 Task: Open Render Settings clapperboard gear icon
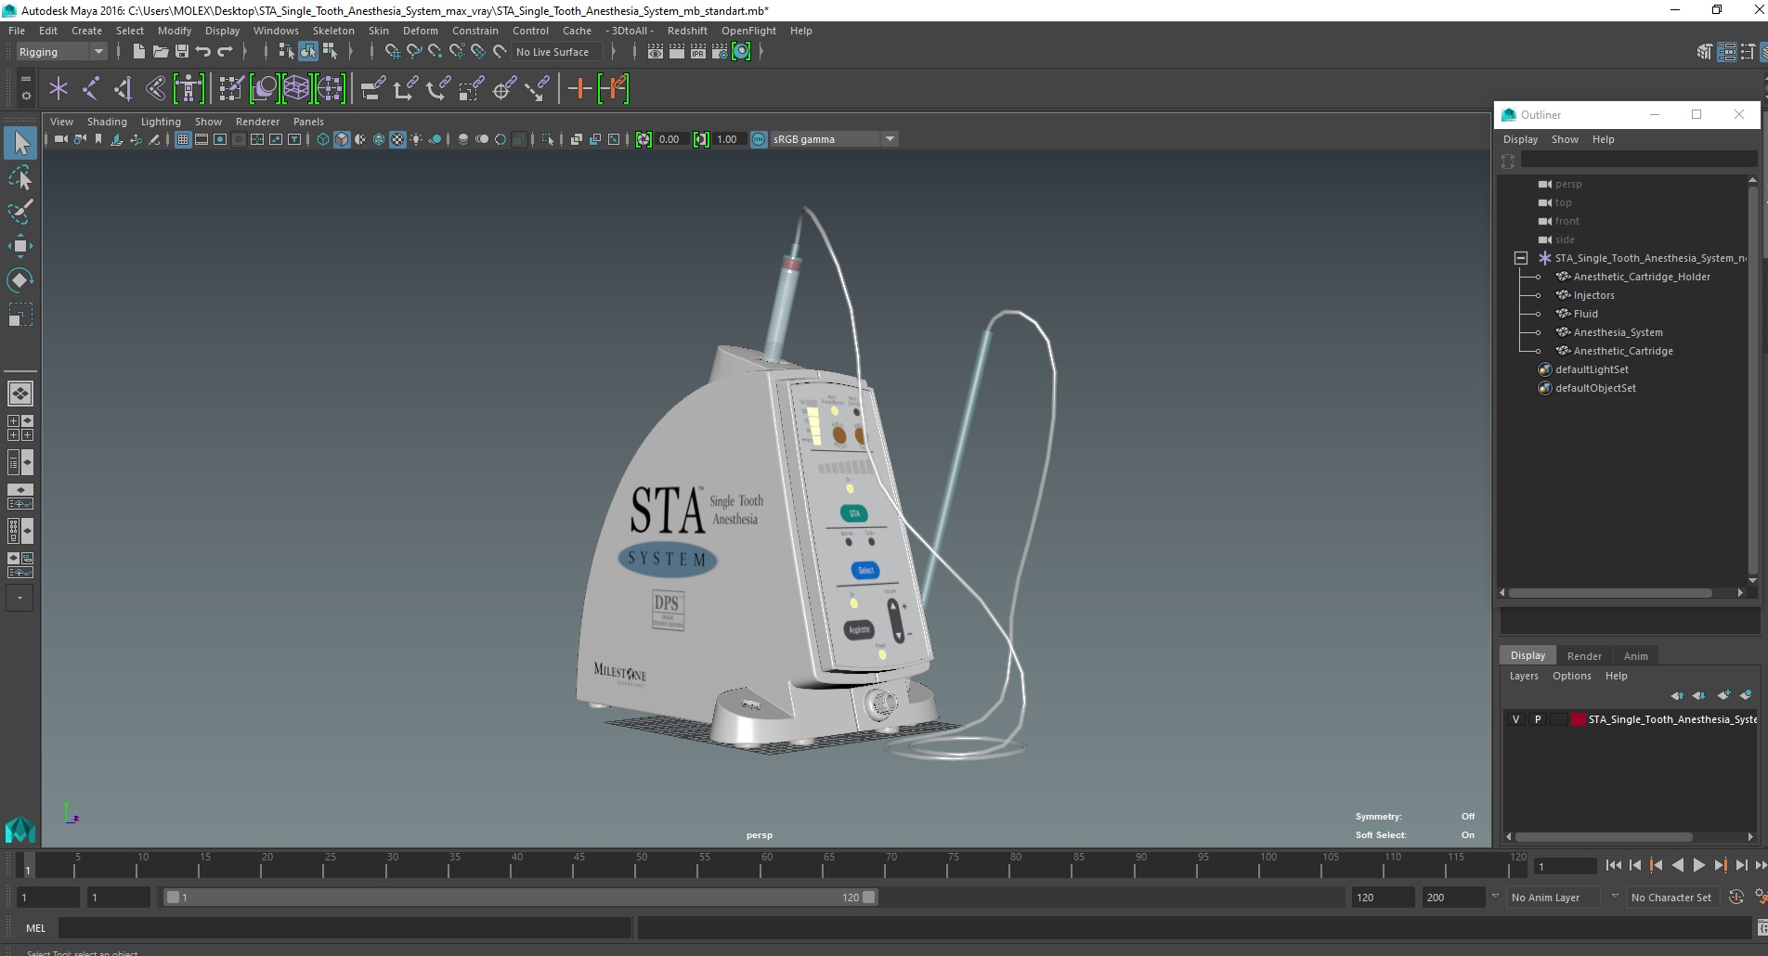[x=720, y=52]
